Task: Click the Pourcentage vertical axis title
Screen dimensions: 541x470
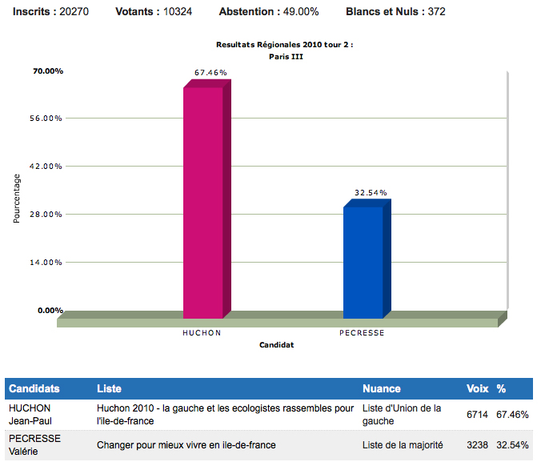Action: (17, 199)
